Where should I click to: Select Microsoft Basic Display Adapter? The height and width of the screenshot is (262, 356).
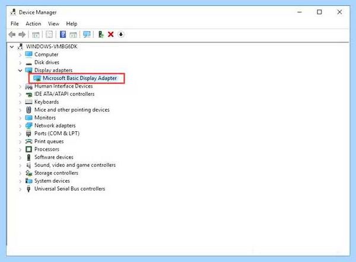coord(80,78)
